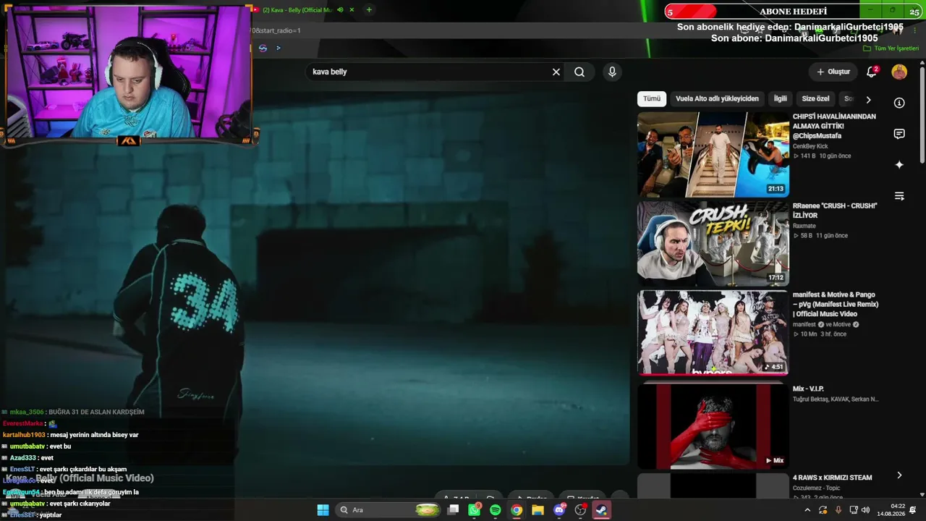926x521 pixels.
Task: Mute the Kava - Belly browser tab
Action: (x=340, y=10)
